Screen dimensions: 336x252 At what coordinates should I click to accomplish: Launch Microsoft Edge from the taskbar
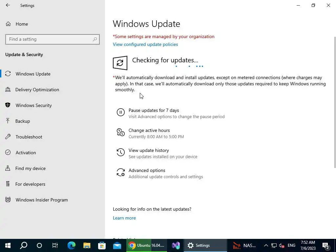click(71, 245)
